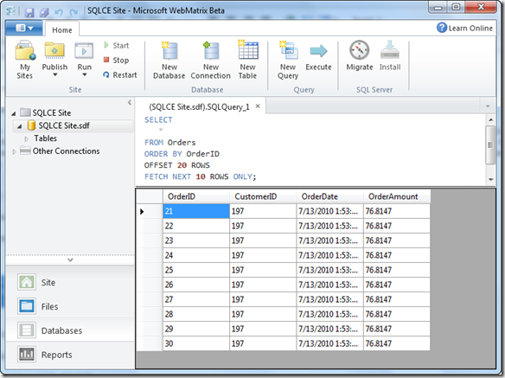Open the Run dropdown arrow

click(x=85, y=75)
